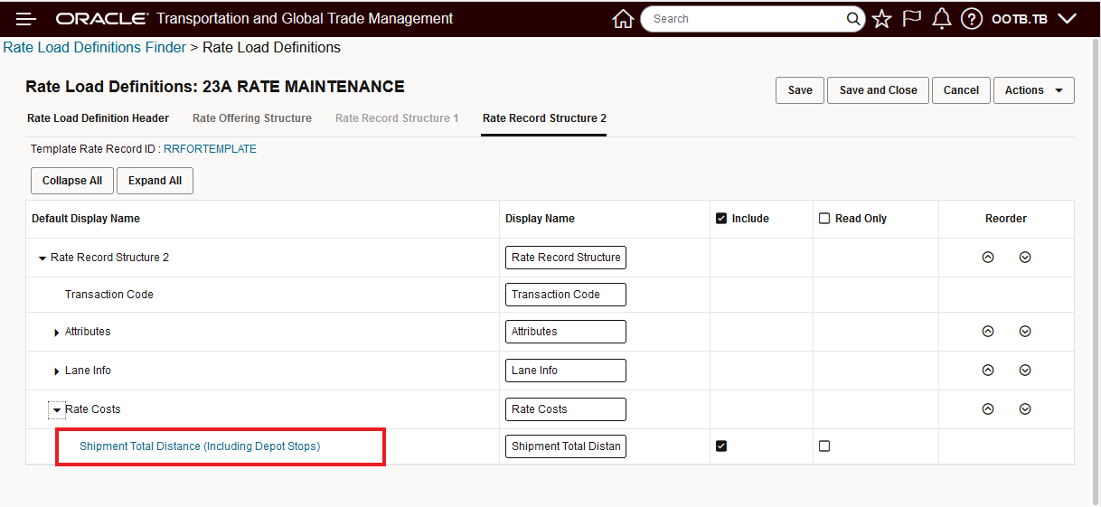Toggle the Read Only header checkbox
This screenshot has height=507, width=1101.
point(824,219)
